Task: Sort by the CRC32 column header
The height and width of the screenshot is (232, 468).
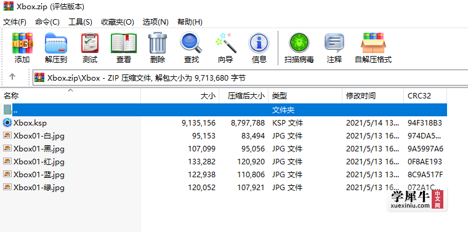Action: click(x=425, y=96)
